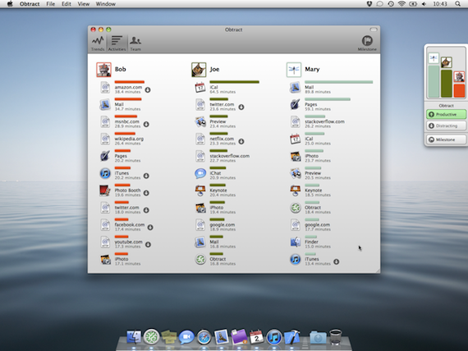The width and height of the screenshot is (468, 351).
Task: Switch to the Activities toolbar tab
Action: point(117,43)
